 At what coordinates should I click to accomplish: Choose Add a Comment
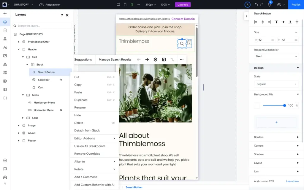tap(94, 177)
